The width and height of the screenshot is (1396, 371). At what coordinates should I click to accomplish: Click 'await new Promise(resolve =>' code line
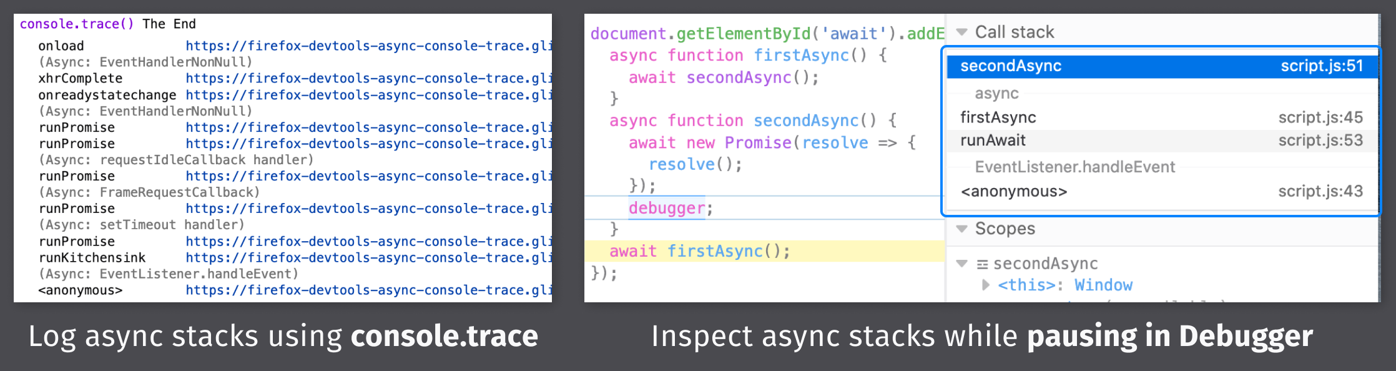click(772, 143)
